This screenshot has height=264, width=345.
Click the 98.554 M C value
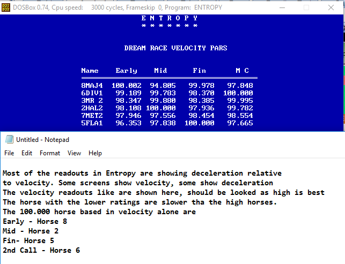pyautogui.click(x=240, y=115)
